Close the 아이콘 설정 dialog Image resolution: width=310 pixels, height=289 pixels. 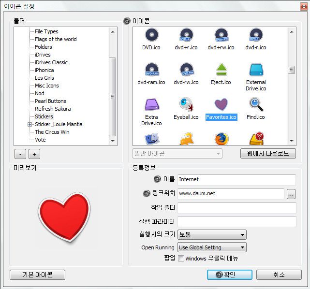point(304,6)
